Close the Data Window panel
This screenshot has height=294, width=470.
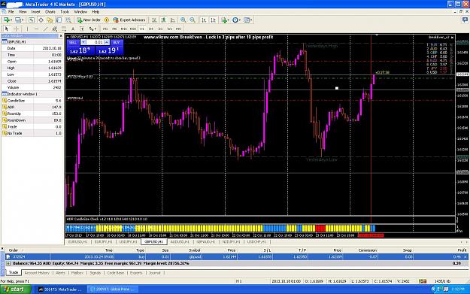coord(61,36)
